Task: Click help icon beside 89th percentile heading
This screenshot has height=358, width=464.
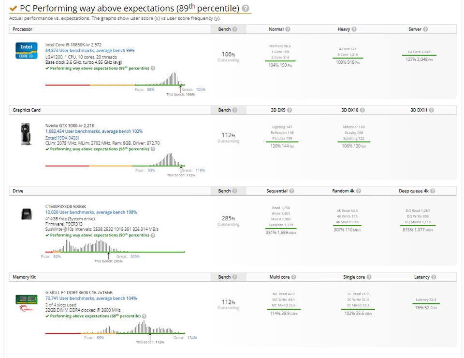Action: tap(246, 8)
